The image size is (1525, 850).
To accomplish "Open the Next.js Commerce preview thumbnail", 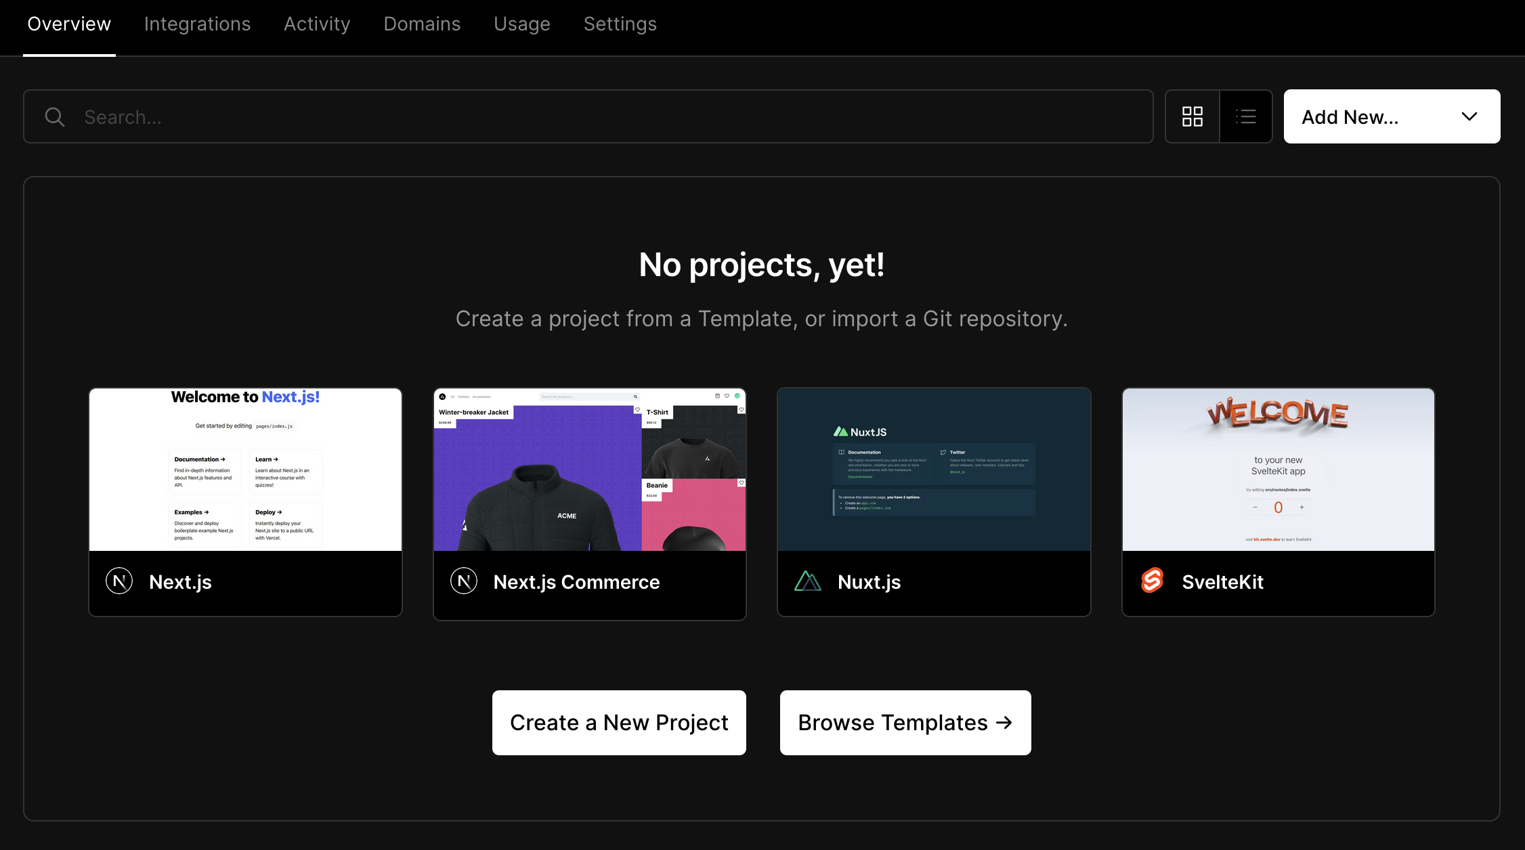I will [x=589, y=469].
